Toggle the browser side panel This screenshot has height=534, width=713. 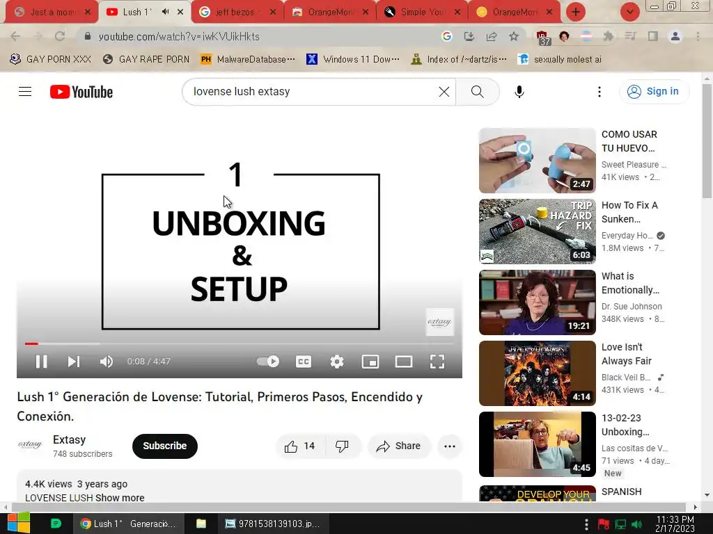coord(653,36)
